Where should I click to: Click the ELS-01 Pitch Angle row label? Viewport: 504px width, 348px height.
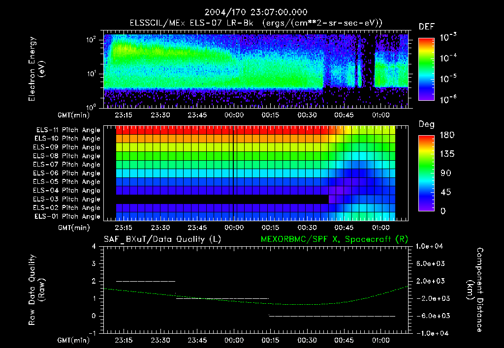click(x=67, y=216)
